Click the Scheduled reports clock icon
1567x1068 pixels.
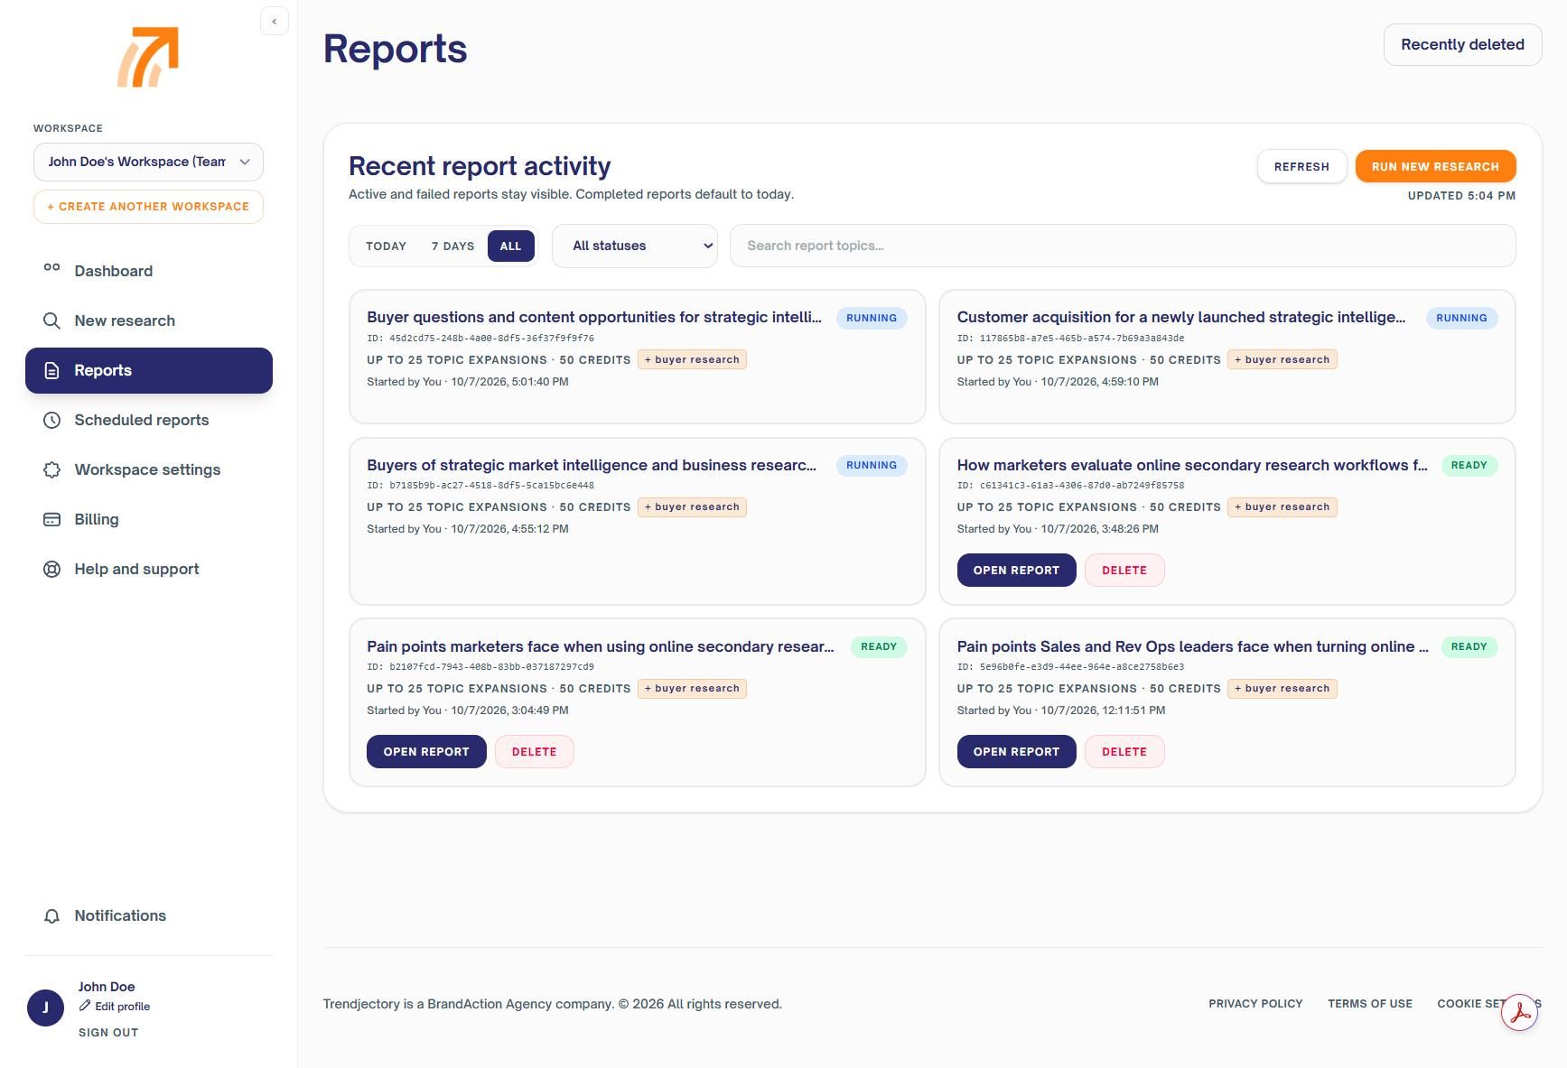52,420
